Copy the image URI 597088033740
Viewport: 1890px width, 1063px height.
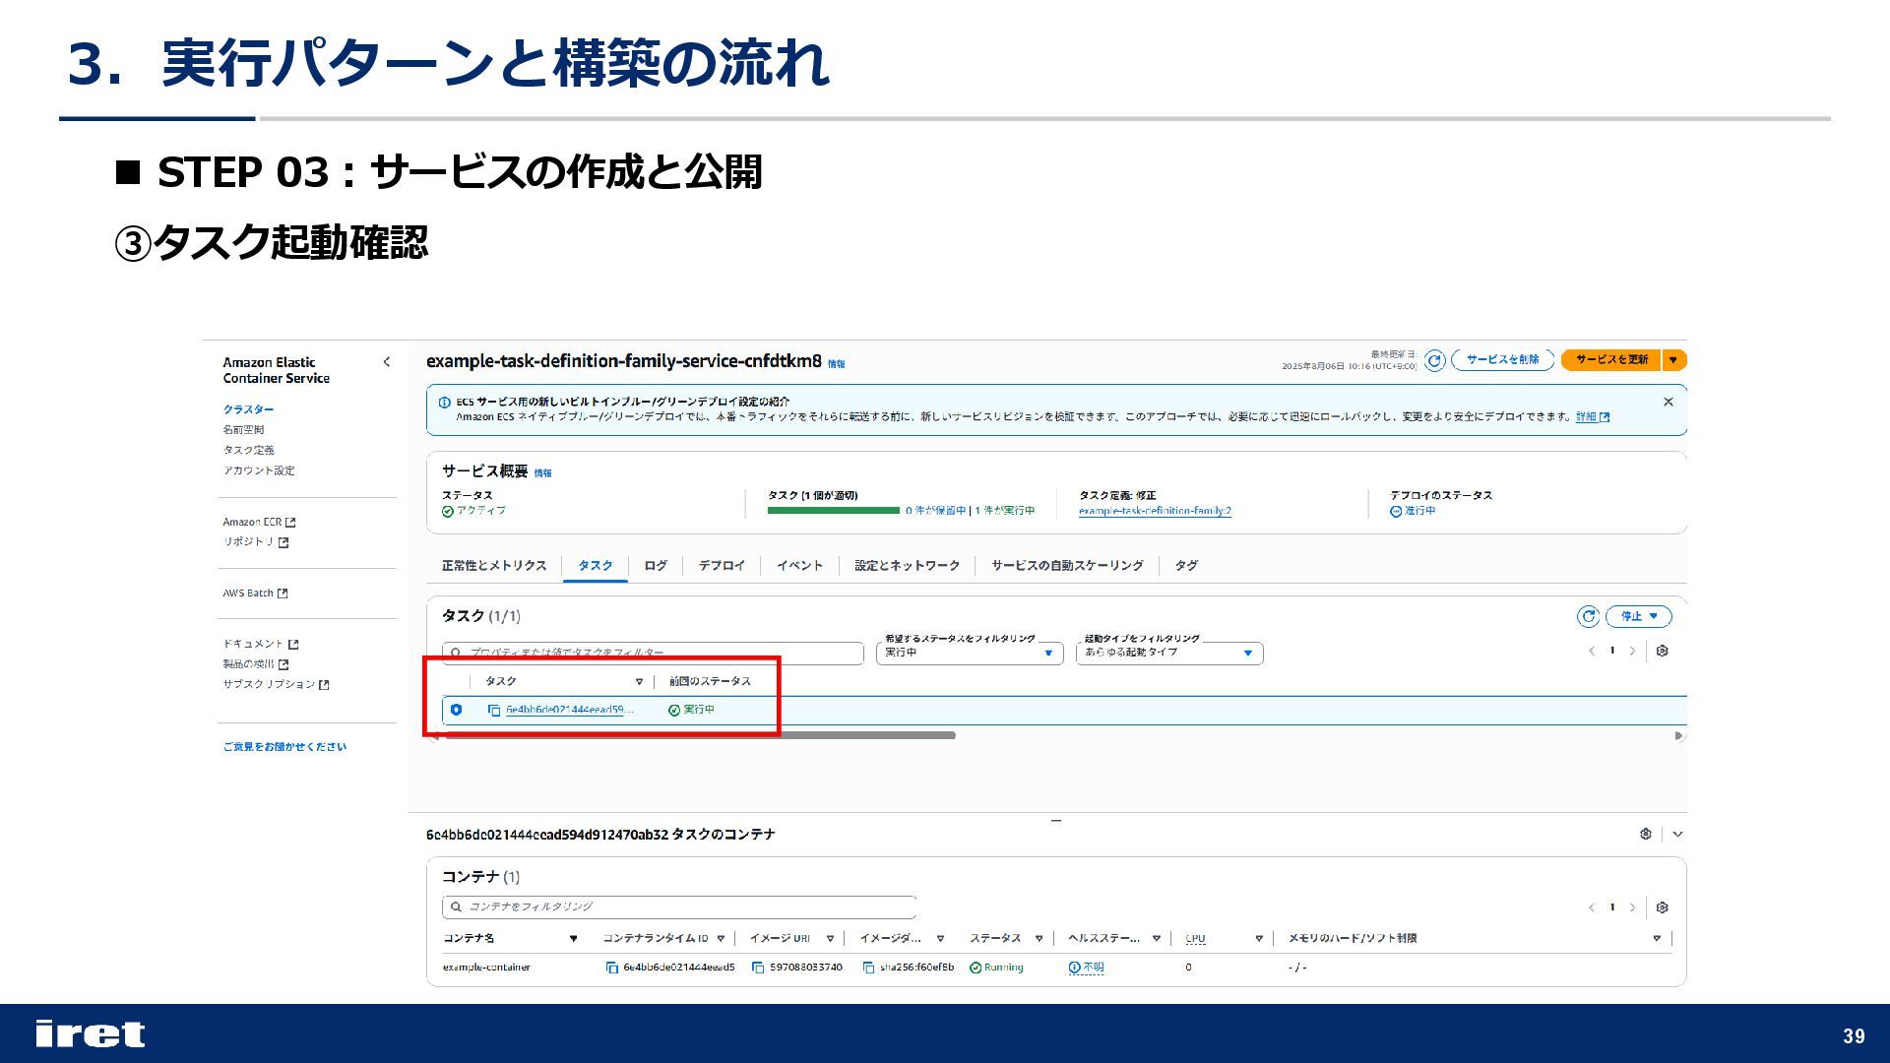758,968
